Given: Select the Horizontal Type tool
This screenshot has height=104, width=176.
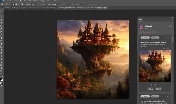Looking at the screenshot, I should (1, 59).
